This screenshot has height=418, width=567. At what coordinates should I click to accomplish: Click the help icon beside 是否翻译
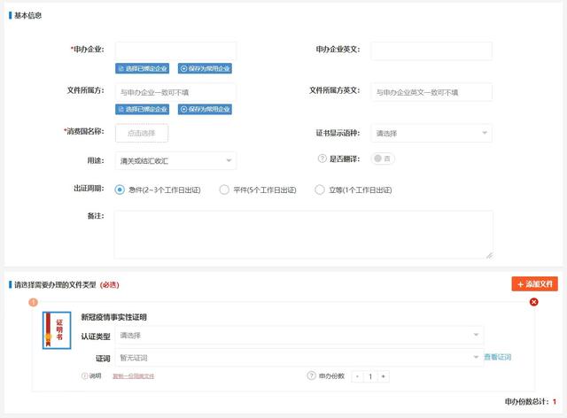tap(322, 159)
